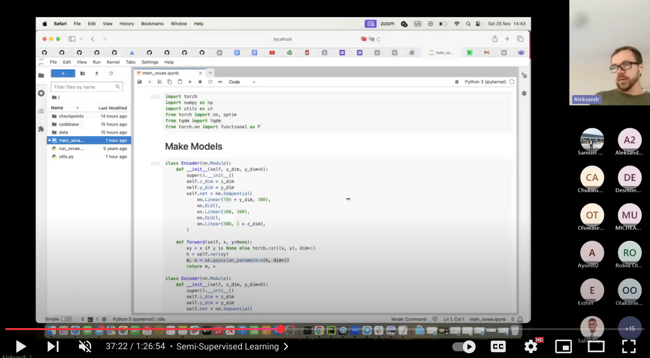This screenshot has width=650, height=358.
Task: Open the Kernel menu
Action: click(x=113, y=62)
